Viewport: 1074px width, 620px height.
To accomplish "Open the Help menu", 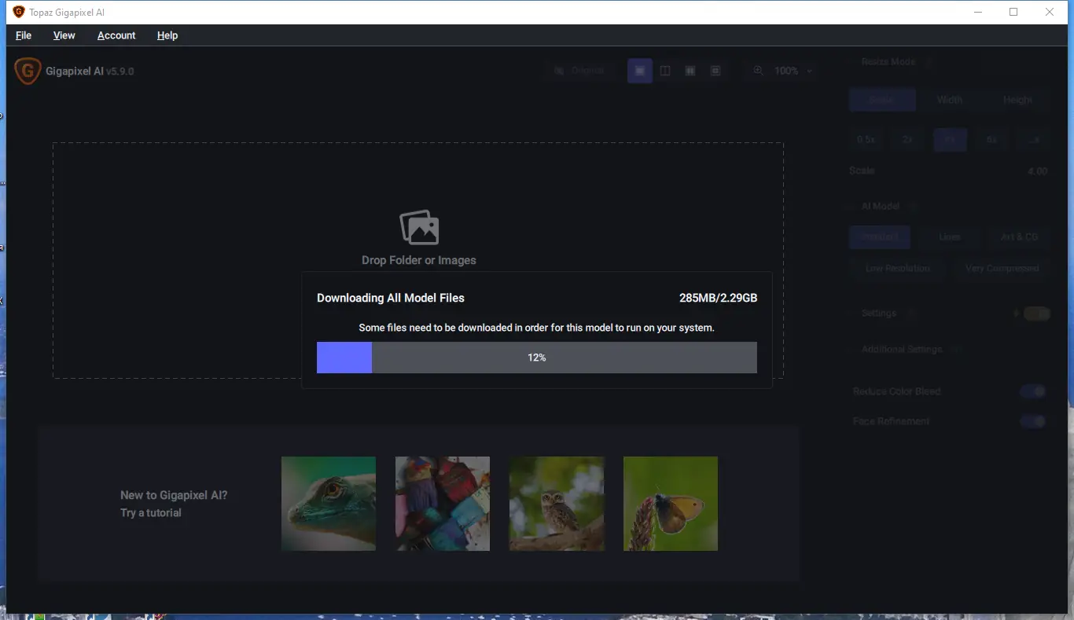I will click(x=167, y=35).
